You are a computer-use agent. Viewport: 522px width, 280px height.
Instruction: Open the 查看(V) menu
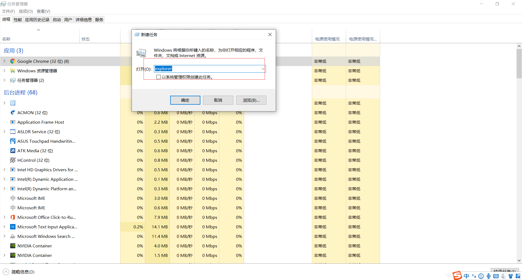click(x=43, y=11)
